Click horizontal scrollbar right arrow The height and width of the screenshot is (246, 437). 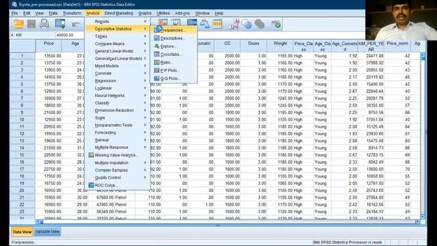tap(417, 221)
